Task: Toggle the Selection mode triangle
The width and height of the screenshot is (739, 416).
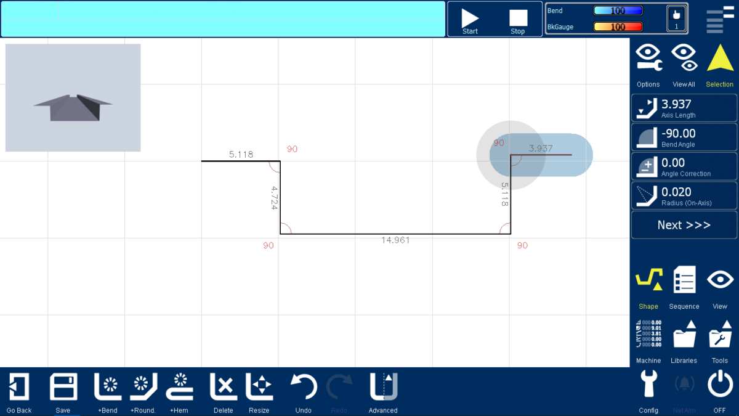Action: 719,65
